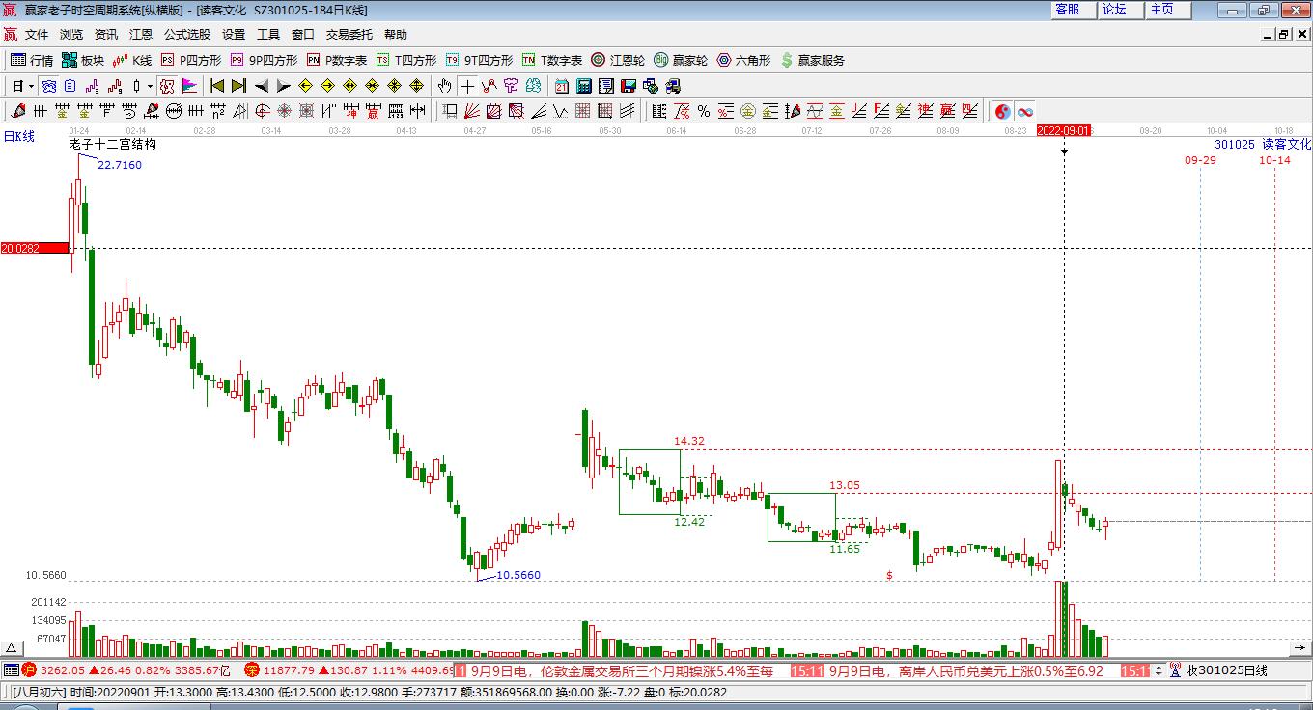Open the 9T四方形 tool

click(479, 60)
